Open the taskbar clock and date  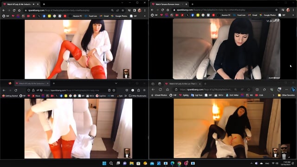[x=286, y=163]
